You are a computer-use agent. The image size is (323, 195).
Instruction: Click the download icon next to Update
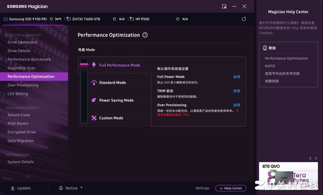click(13, 188)
